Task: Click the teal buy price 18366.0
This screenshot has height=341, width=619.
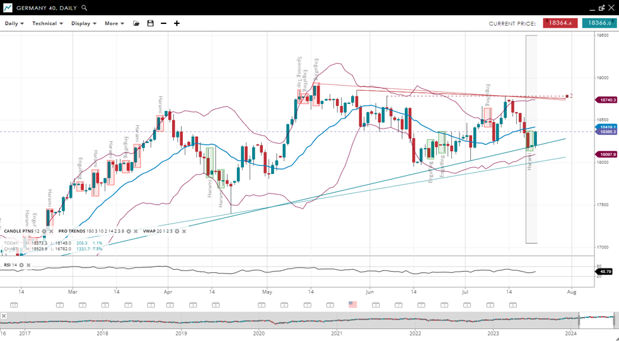Action: coord(598,23)
